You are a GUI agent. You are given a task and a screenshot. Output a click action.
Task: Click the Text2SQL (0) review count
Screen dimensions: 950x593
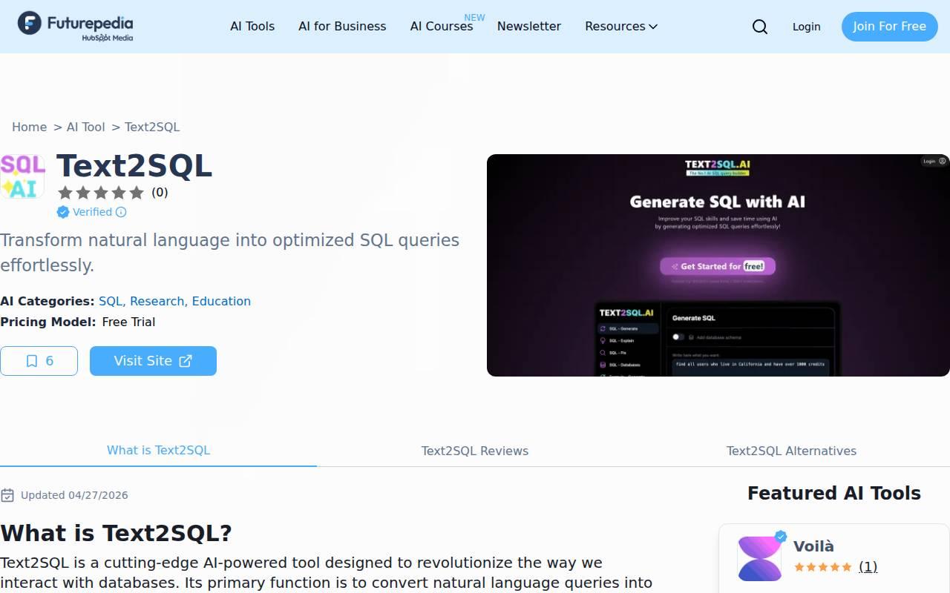tap(160, 193)
